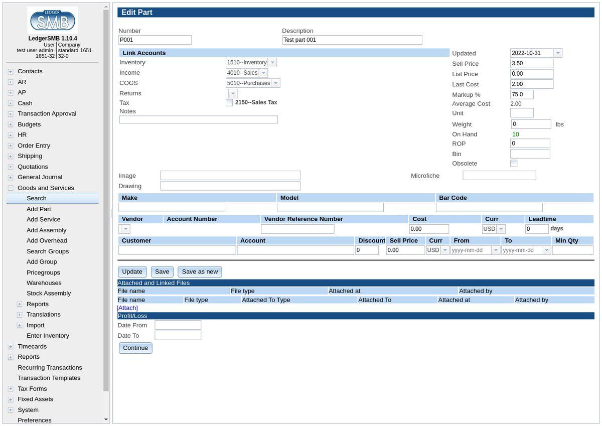The width and height of the screenshot is (602, 426).
Task: Toggle the 2150--Sales Tax checkbox
Action: [229, 103]
